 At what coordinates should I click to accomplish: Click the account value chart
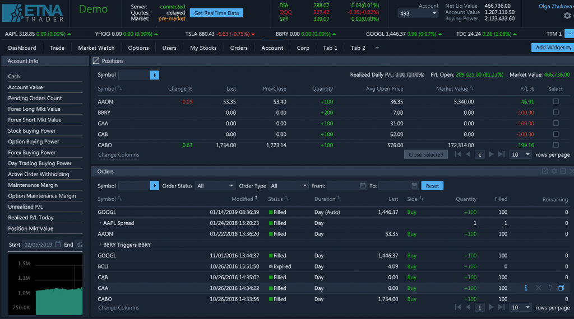coord(45,284)
